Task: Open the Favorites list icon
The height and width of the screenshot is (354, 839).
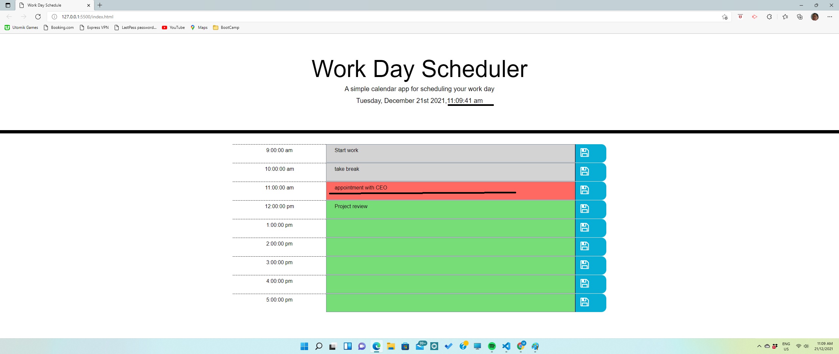Action: 785,17
